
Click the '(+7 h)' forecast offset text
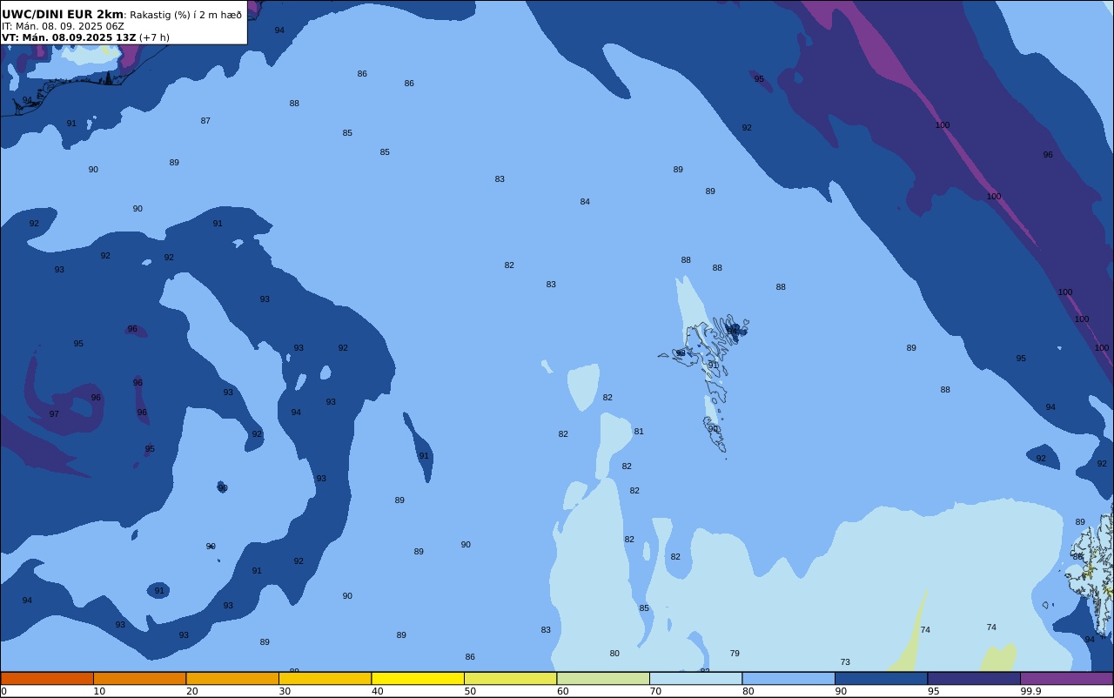(154, 37)
